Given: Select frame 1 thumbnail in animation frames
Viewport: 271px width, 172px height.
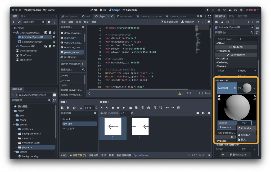Looking at the screenshot, I should point(140,127).
